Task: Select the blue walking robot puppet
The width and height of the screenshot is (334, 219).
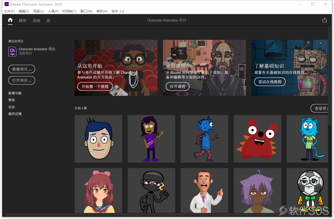Action: tap(204, 139)
